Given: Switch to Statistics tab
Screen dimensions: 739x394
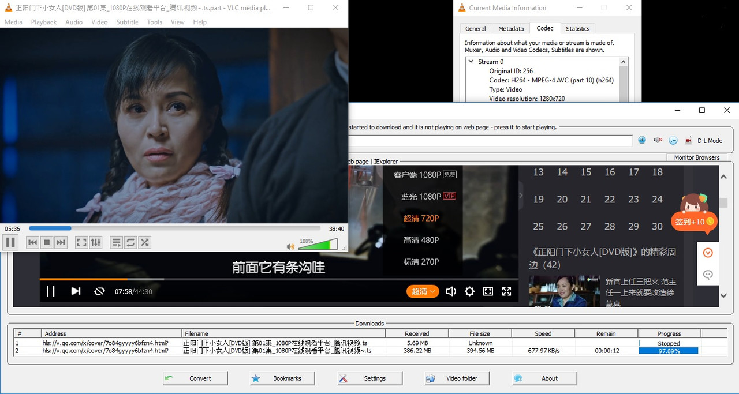Looking at the screenshot, I should click(578, 29).
